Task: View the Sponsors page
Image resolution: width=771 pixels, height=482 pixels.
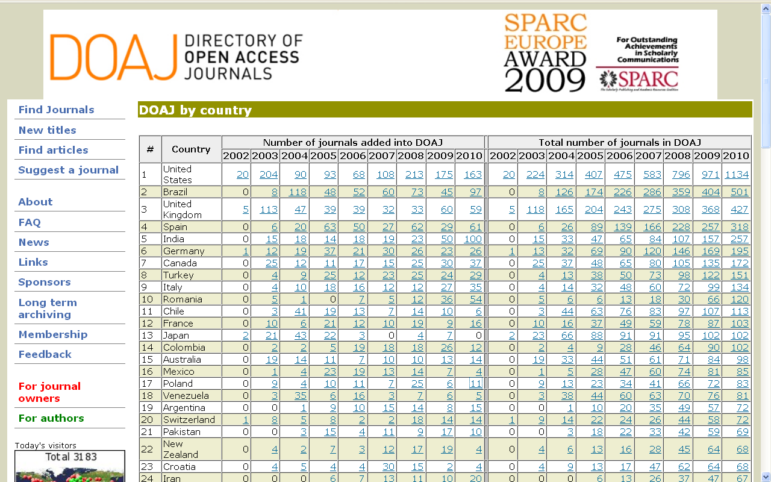Action: [44, 282]
